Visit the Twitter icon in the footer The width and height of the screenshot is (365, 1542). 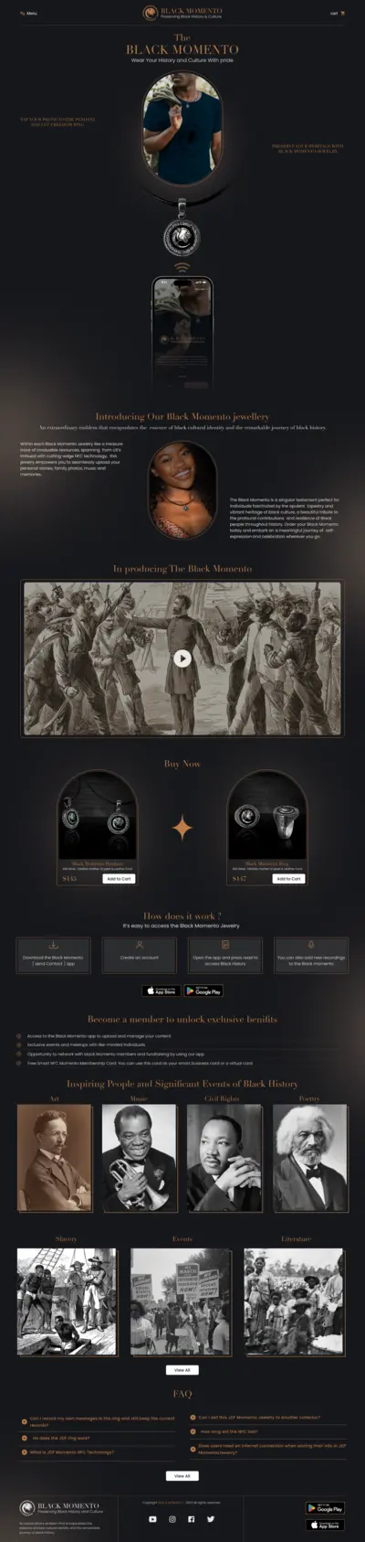(x=211, y=1519)
